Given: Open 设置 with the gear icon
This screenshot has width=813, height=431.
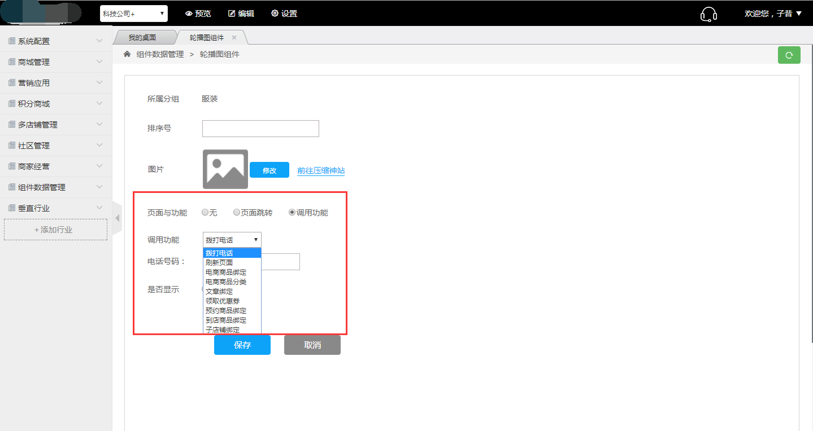Looking at the screenshot, I should click(x=284, y=14).
